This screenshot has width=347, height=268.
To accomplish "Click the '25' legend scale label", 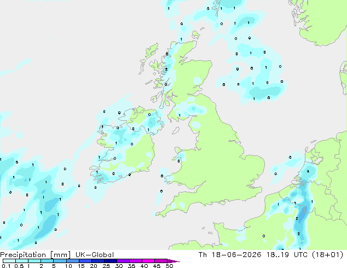I will [106, 266].
